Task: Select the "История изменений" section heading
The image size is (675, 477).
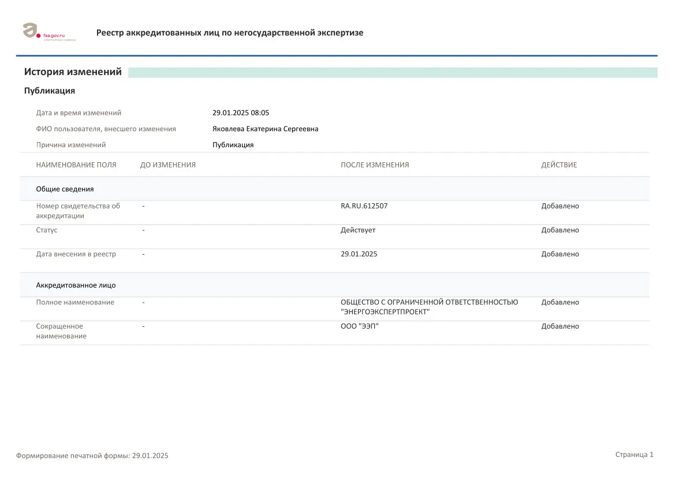Action: click(x=73, y=72)
